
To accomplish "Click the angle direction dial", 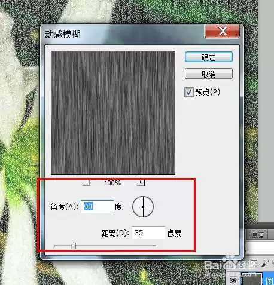I will (x=143, y=207).
